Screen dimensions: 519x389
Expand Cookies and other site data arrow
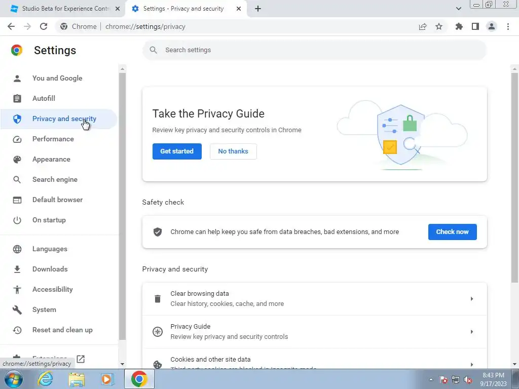click(472, 365)
